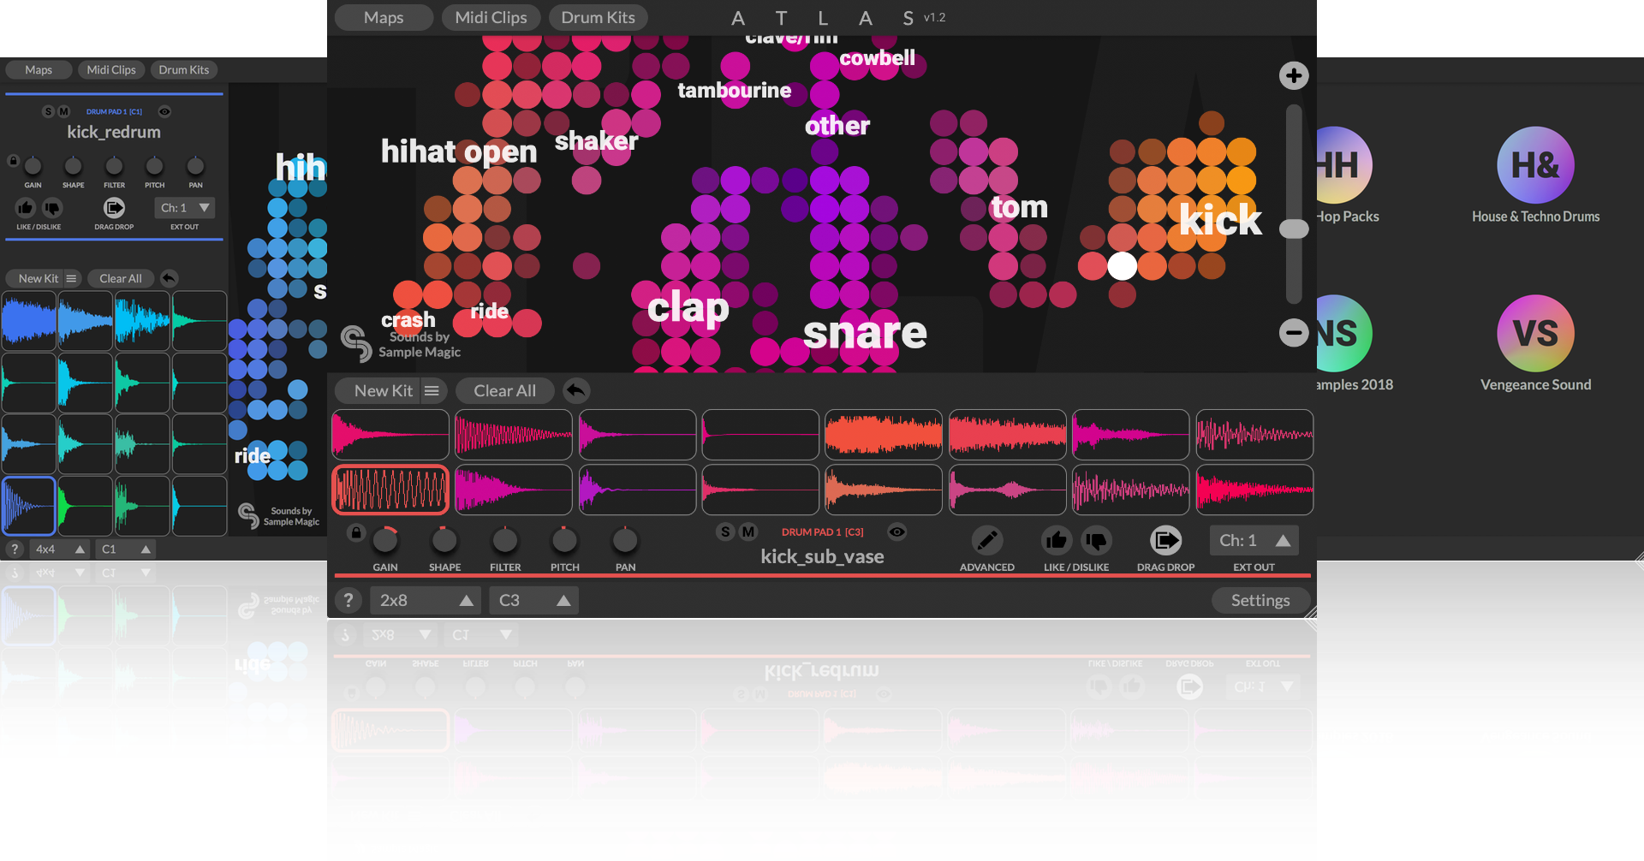Select the red-outlined kick_sub_vase pad

[x=390, y=490]
